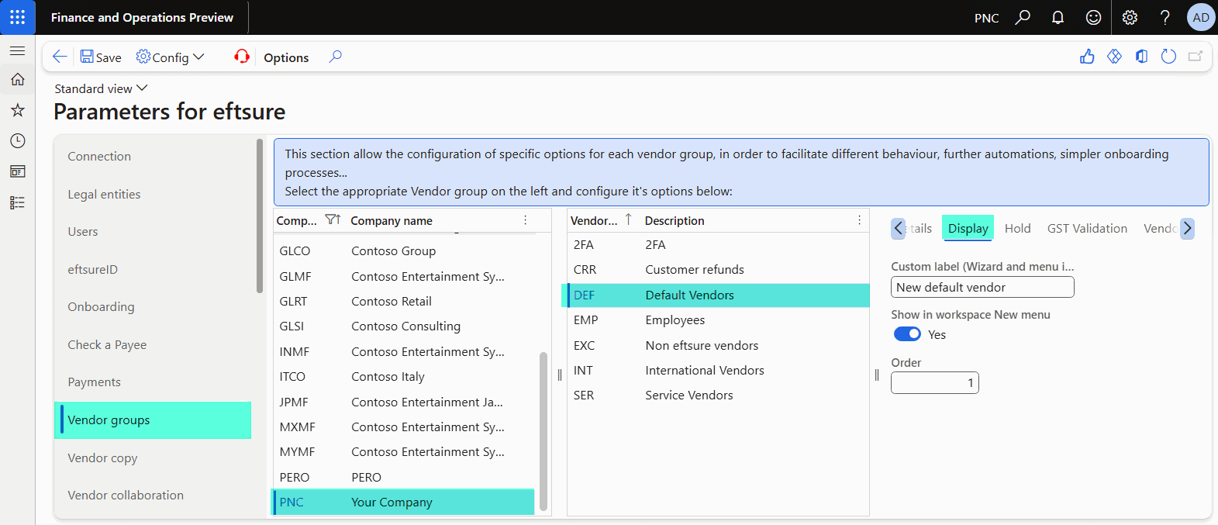Viewport: 1218px width, 525px height.
Task: Select the DEF Default Vendors row
Action: 718,295
